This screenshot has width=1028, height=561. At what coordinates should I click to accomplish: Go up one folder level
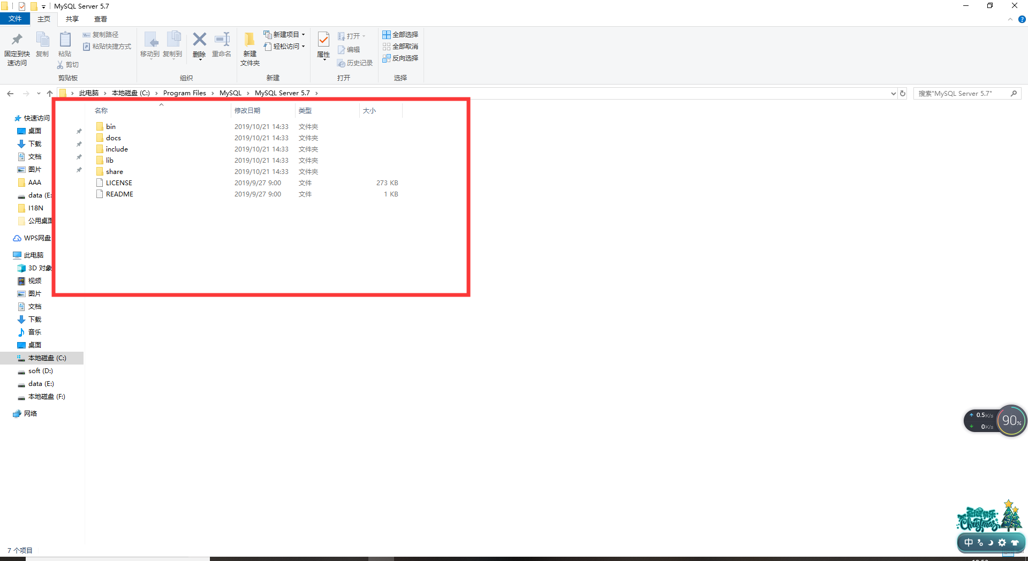[50, 94]
